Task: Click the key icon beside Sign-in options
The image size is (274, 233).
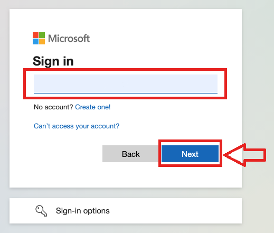Action: click(41, 211)
